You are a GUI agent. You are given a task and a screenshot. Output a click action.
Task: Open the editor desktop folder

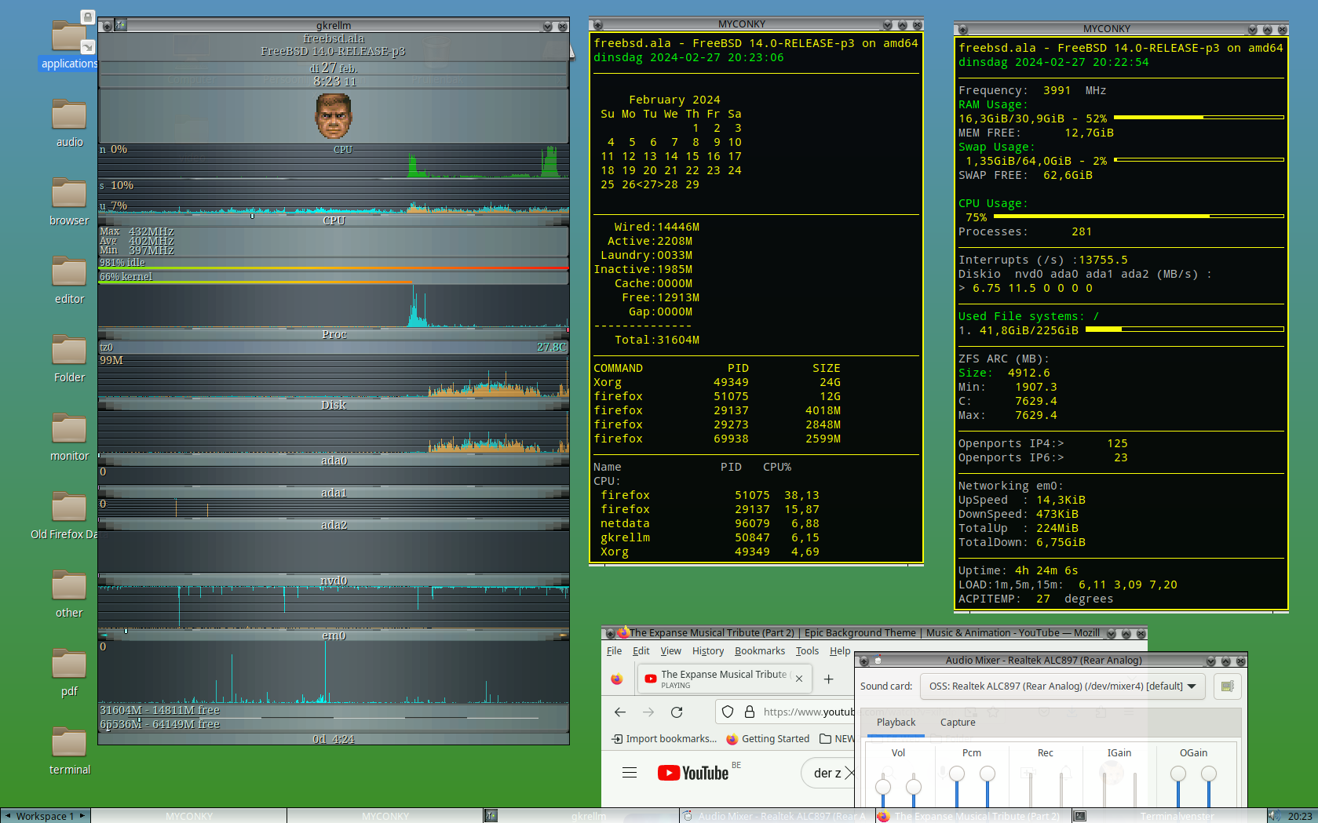69,280
